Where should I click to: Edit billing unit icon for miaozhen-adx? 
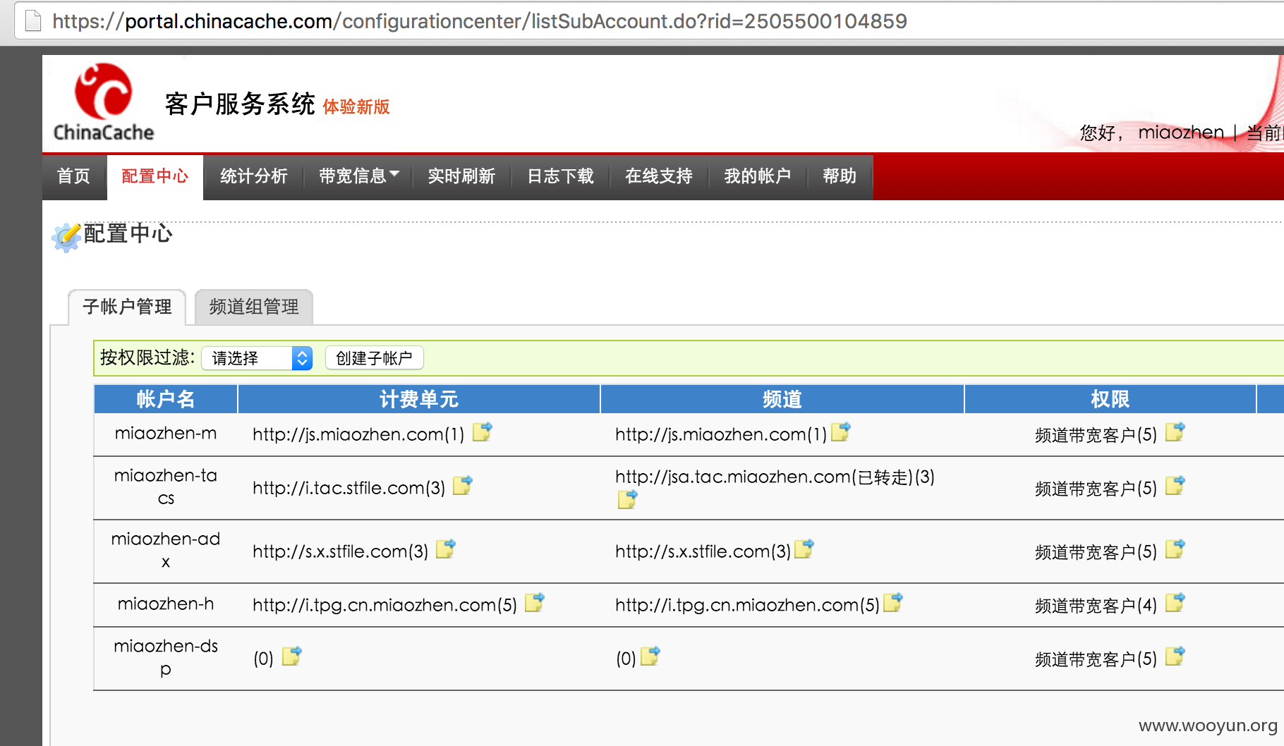point(446,549)
